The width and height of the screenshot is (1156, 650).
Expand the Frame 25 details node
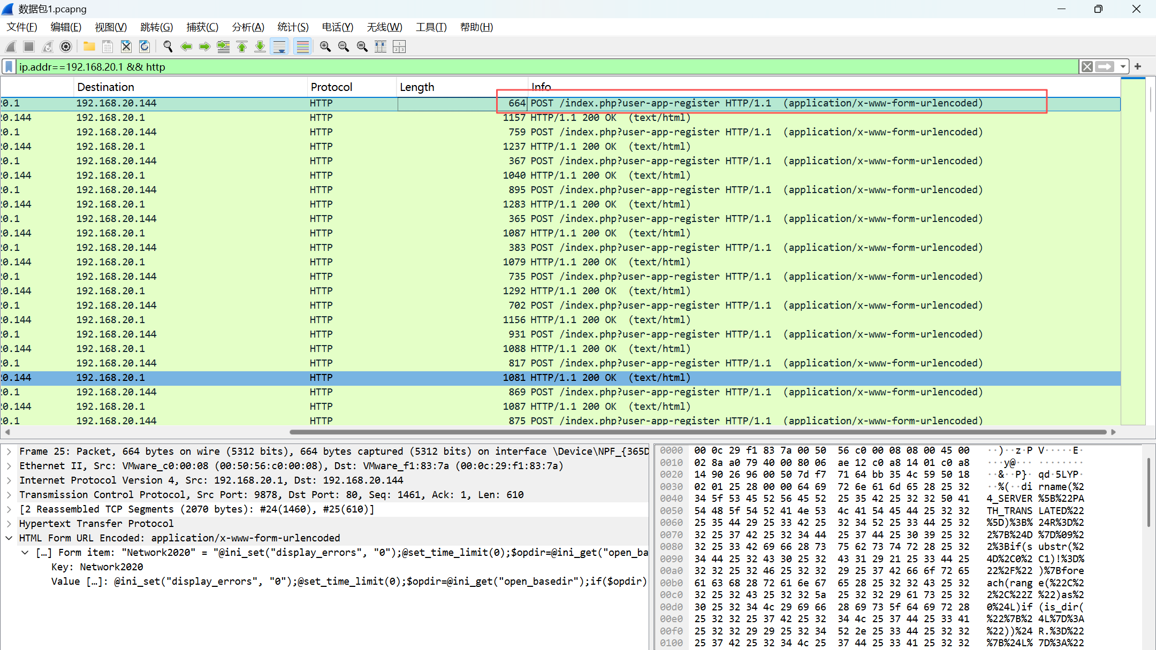(9, 452)
